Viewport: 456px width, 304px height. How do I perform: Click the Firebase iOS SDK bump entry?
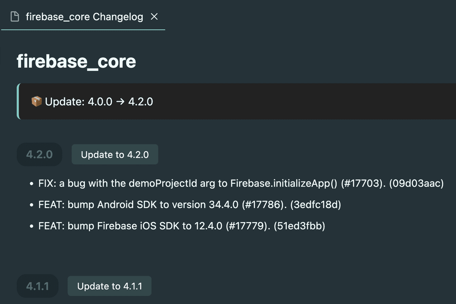pyautogui.click(x=130, y=226)
